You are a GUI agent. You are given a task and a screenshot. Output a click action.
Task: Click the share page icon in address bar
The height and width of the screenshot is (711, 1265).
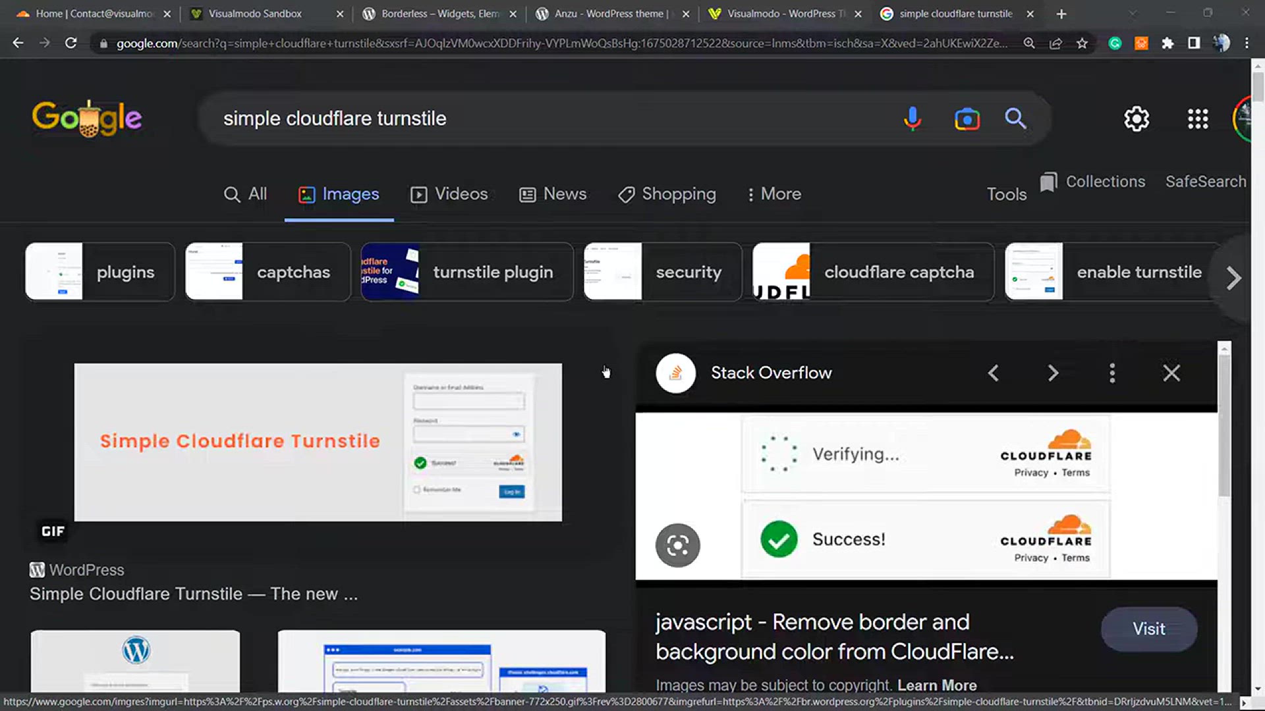tap(1055, 43)
